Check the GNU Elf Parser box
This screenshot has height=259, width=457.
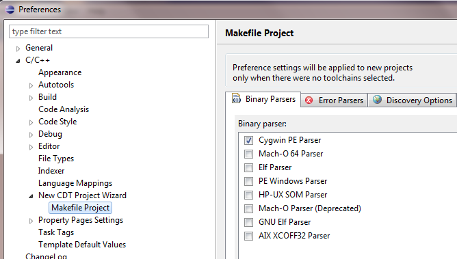coord(248,222)
